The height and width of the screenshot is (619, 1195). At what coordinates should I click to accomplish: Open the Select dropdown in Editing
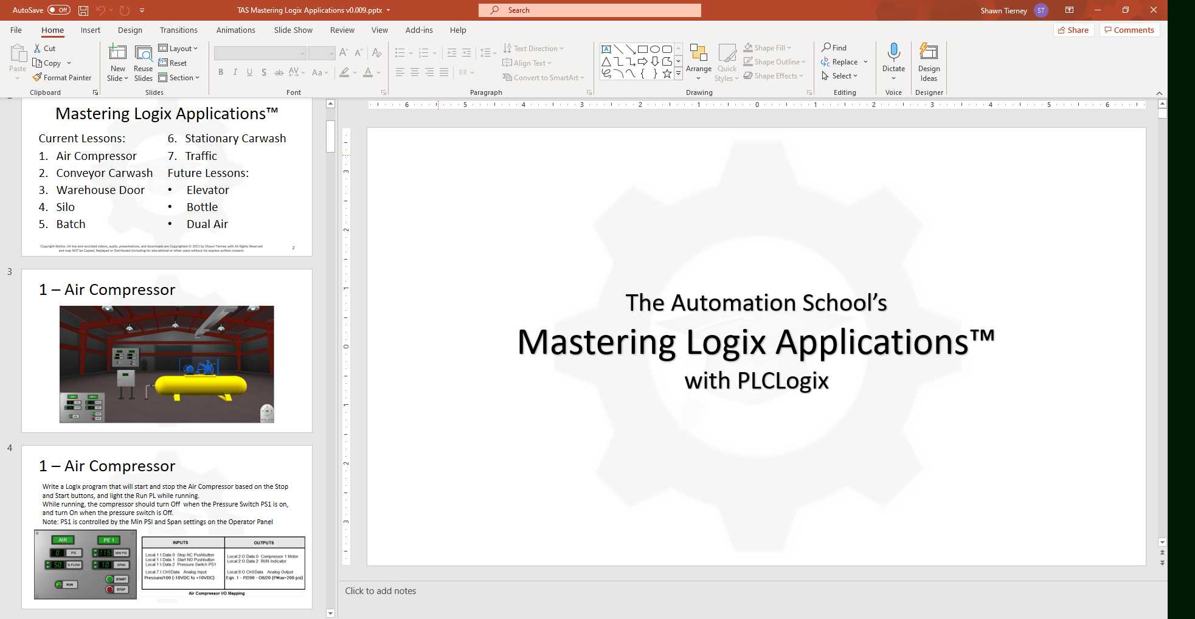[839, 75]
